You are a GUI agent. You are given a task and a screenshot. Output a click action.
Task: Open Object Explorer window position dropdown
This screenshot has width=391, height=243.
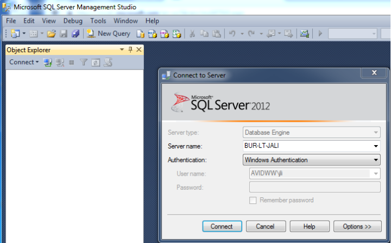click(122, 49)
